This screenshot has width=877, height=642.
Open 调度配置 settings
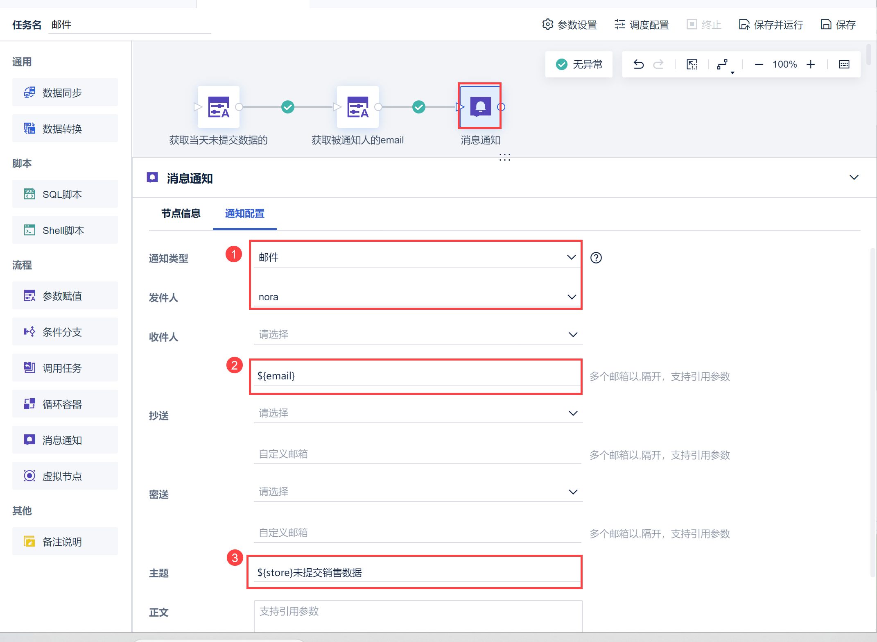pyautogui.click(x=642, y=25)
